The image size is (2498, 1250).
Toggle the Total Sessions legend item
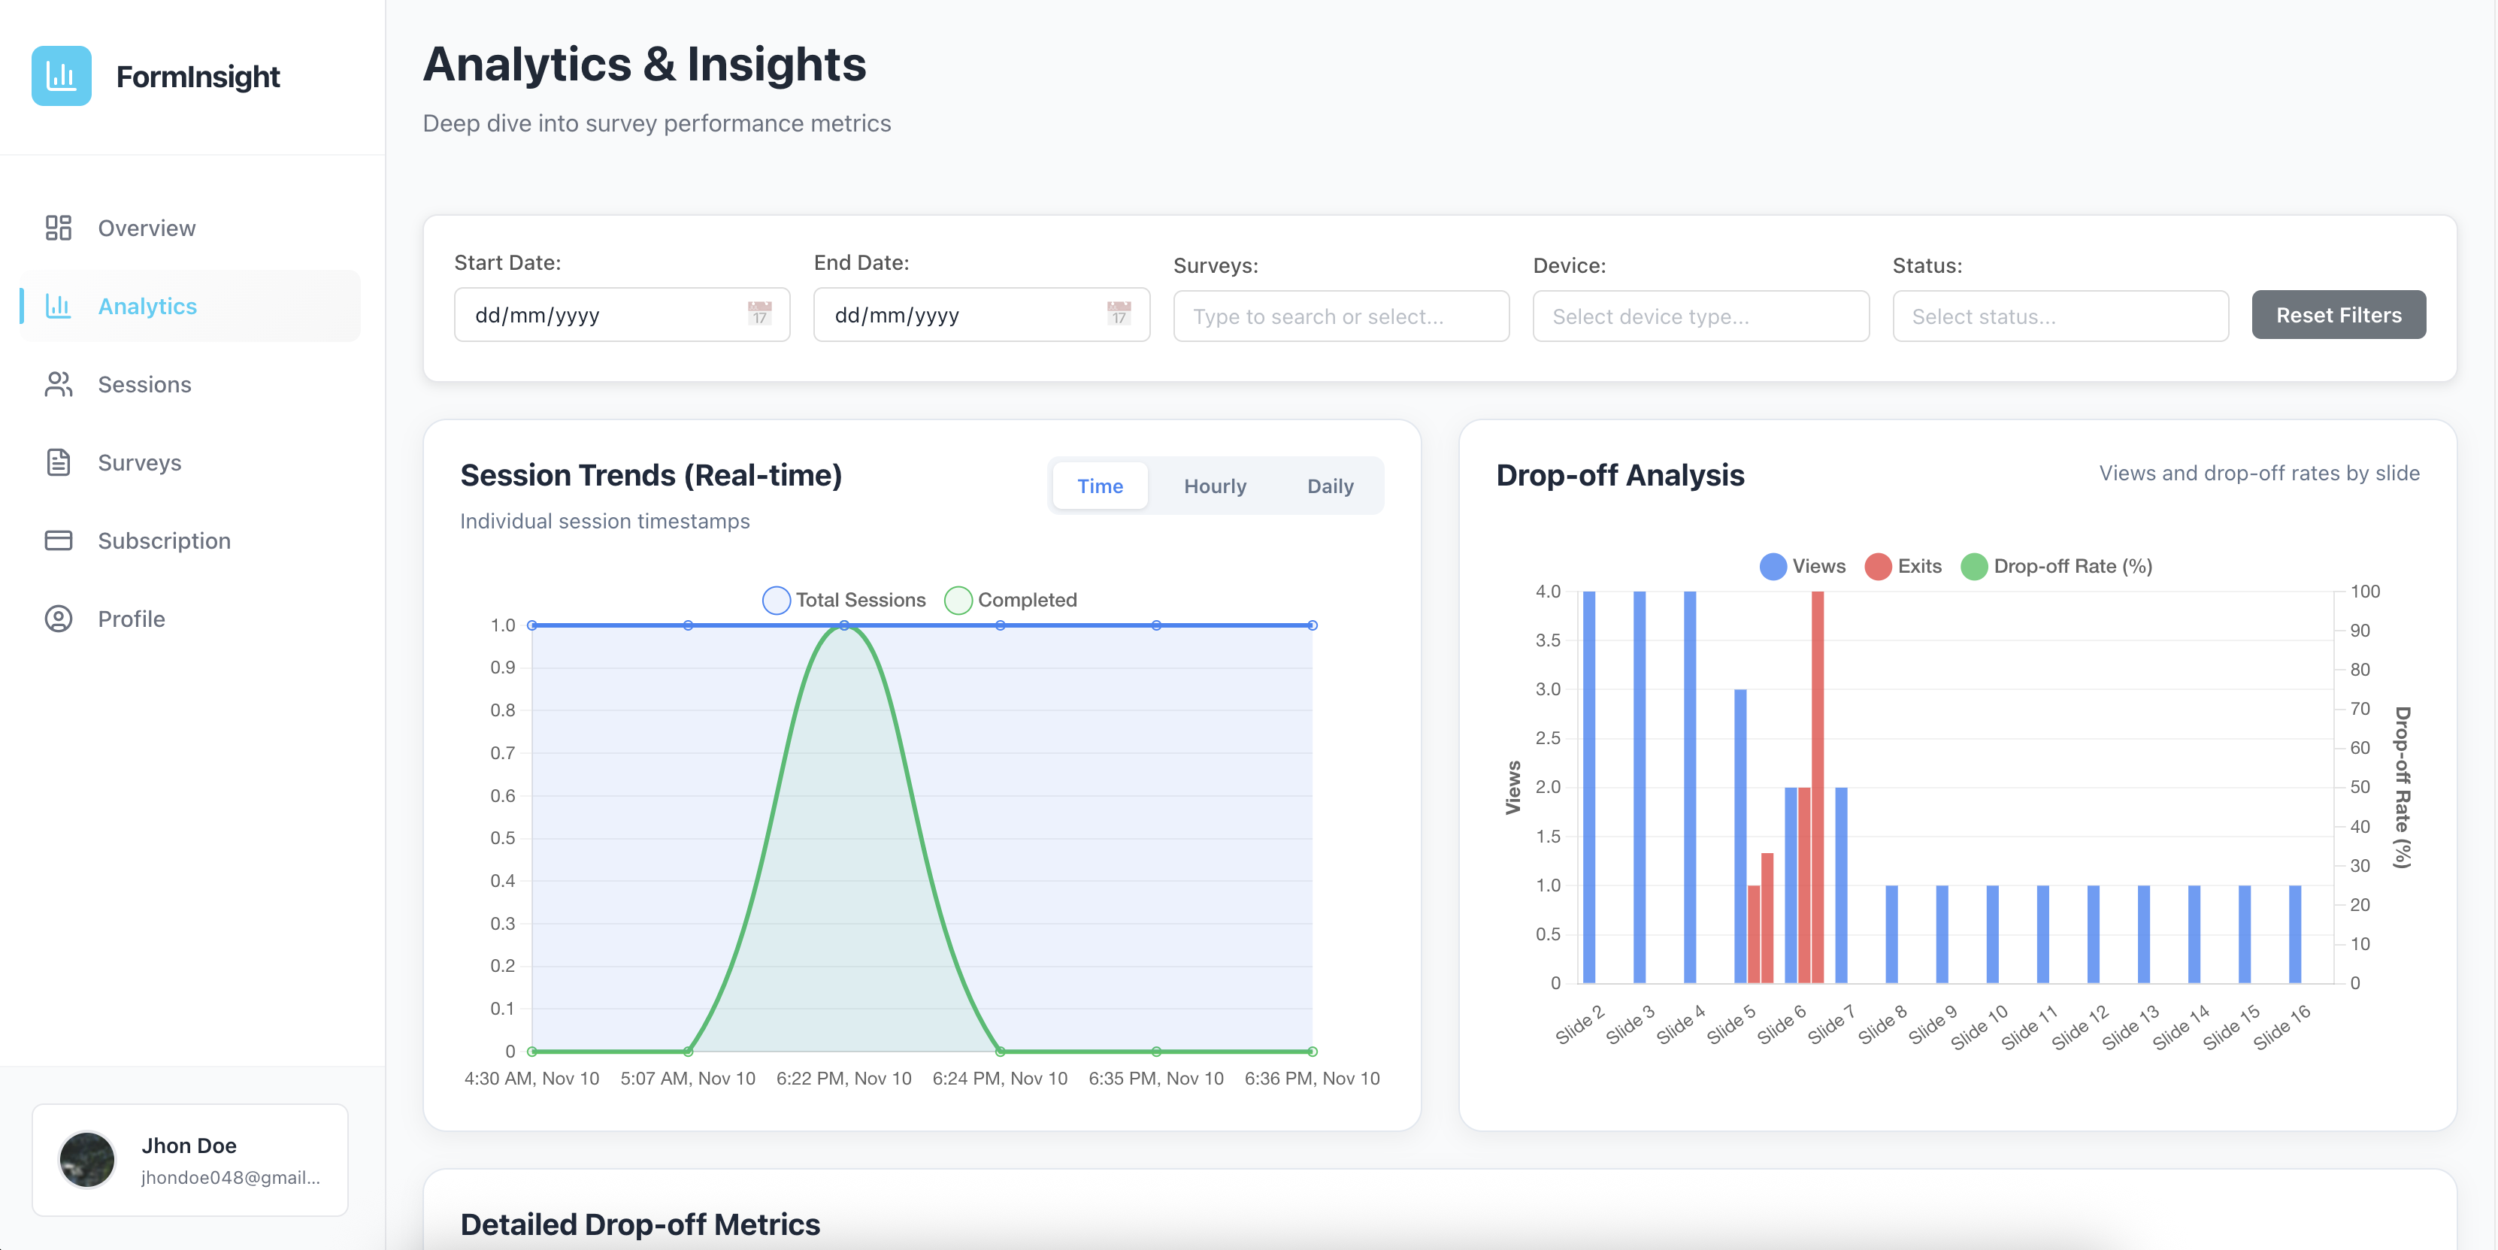point(843,599)
